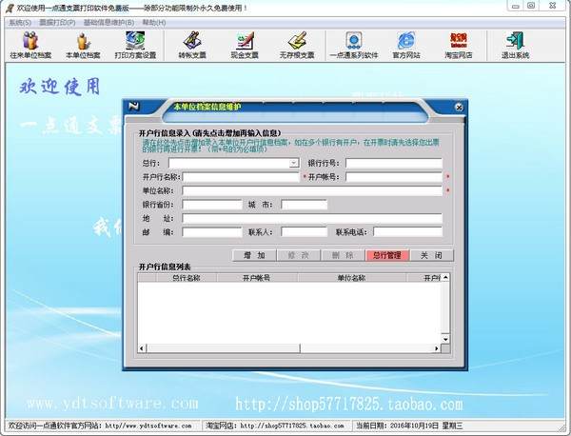Open 官方网站 toolbar icon

point(406,46)
